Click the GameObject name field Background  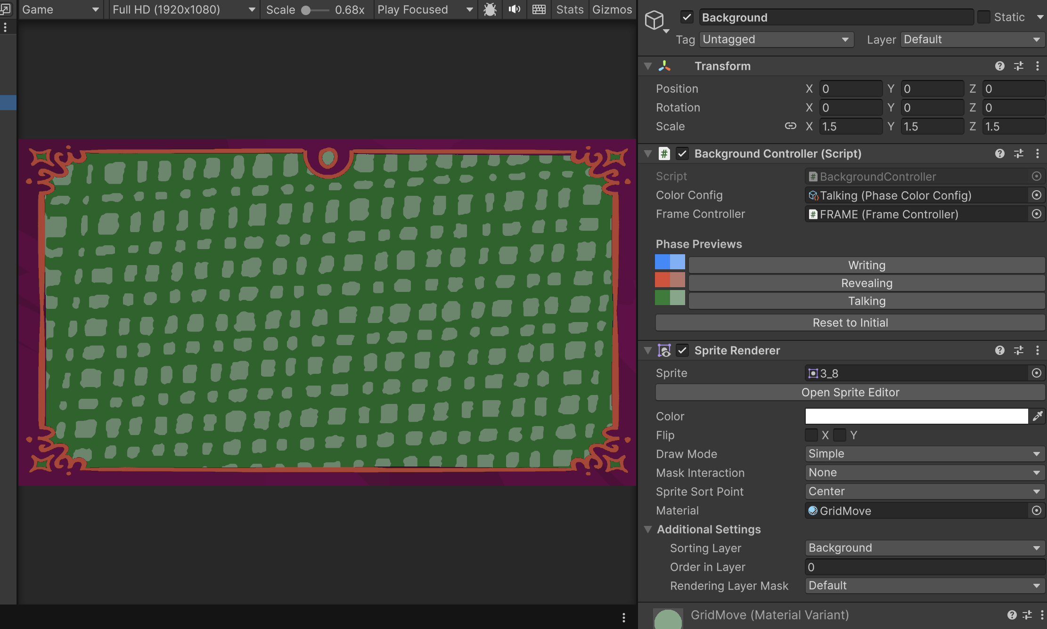(x=836, y=17)
